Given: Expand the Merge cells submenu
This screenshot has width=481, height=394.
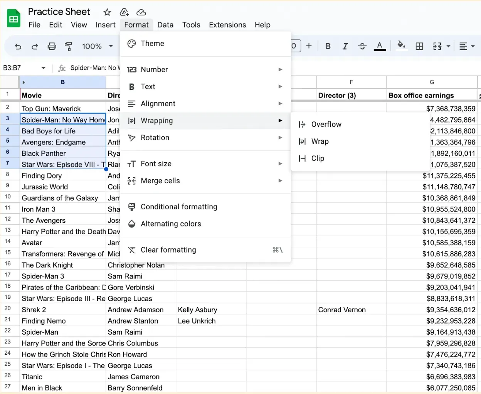Looking at the screenshot, I should click(205, 180).
